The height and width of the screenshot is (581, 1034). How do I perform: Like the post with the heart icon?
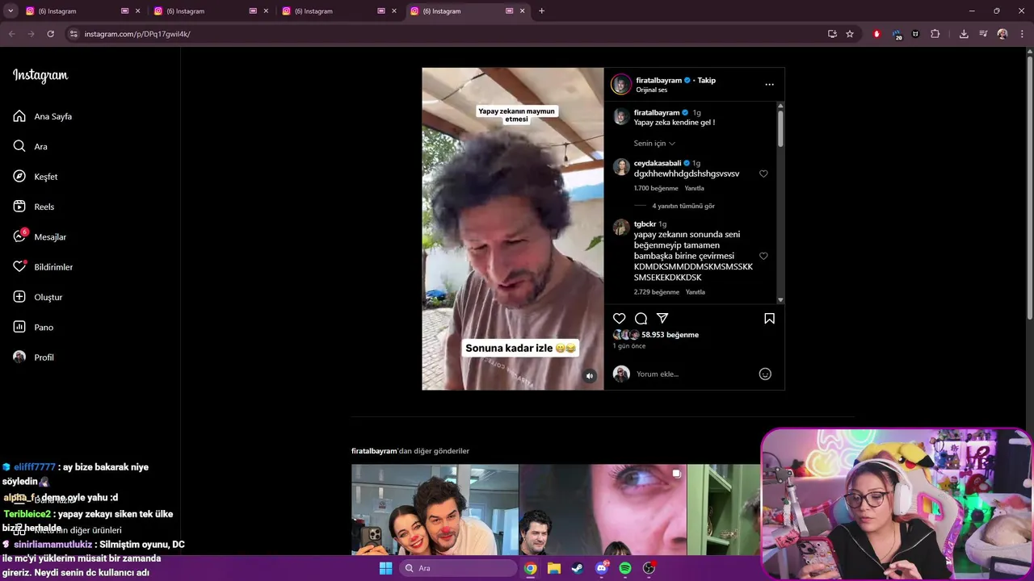pos(620,319)
